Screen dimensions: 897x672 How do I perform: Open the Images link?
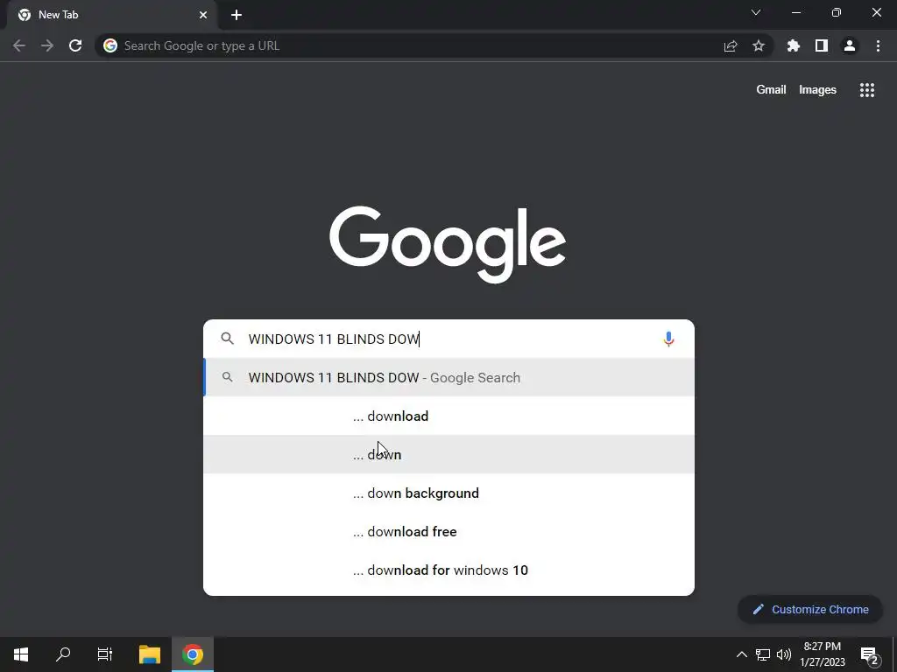pos(817,90)
